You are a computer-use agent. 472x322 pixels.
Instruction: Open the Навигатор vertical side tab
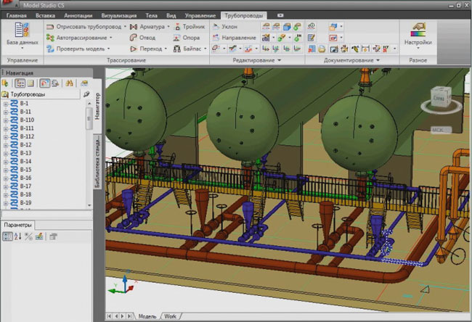click(x=97, y=106)
